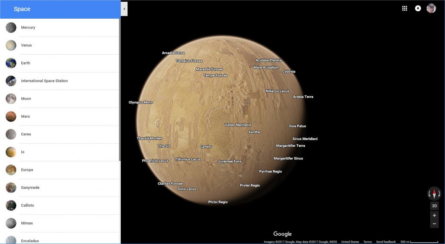
Task: Open the notifications bell
Action: click(418, 8)
